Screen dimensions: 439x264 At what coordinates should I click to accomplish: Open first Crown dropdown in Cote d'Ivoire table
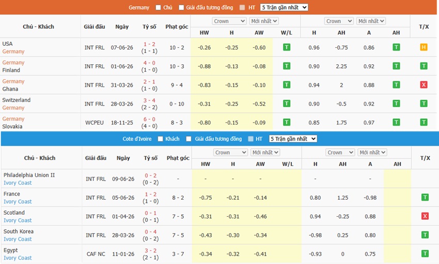(x=230, y=152)
